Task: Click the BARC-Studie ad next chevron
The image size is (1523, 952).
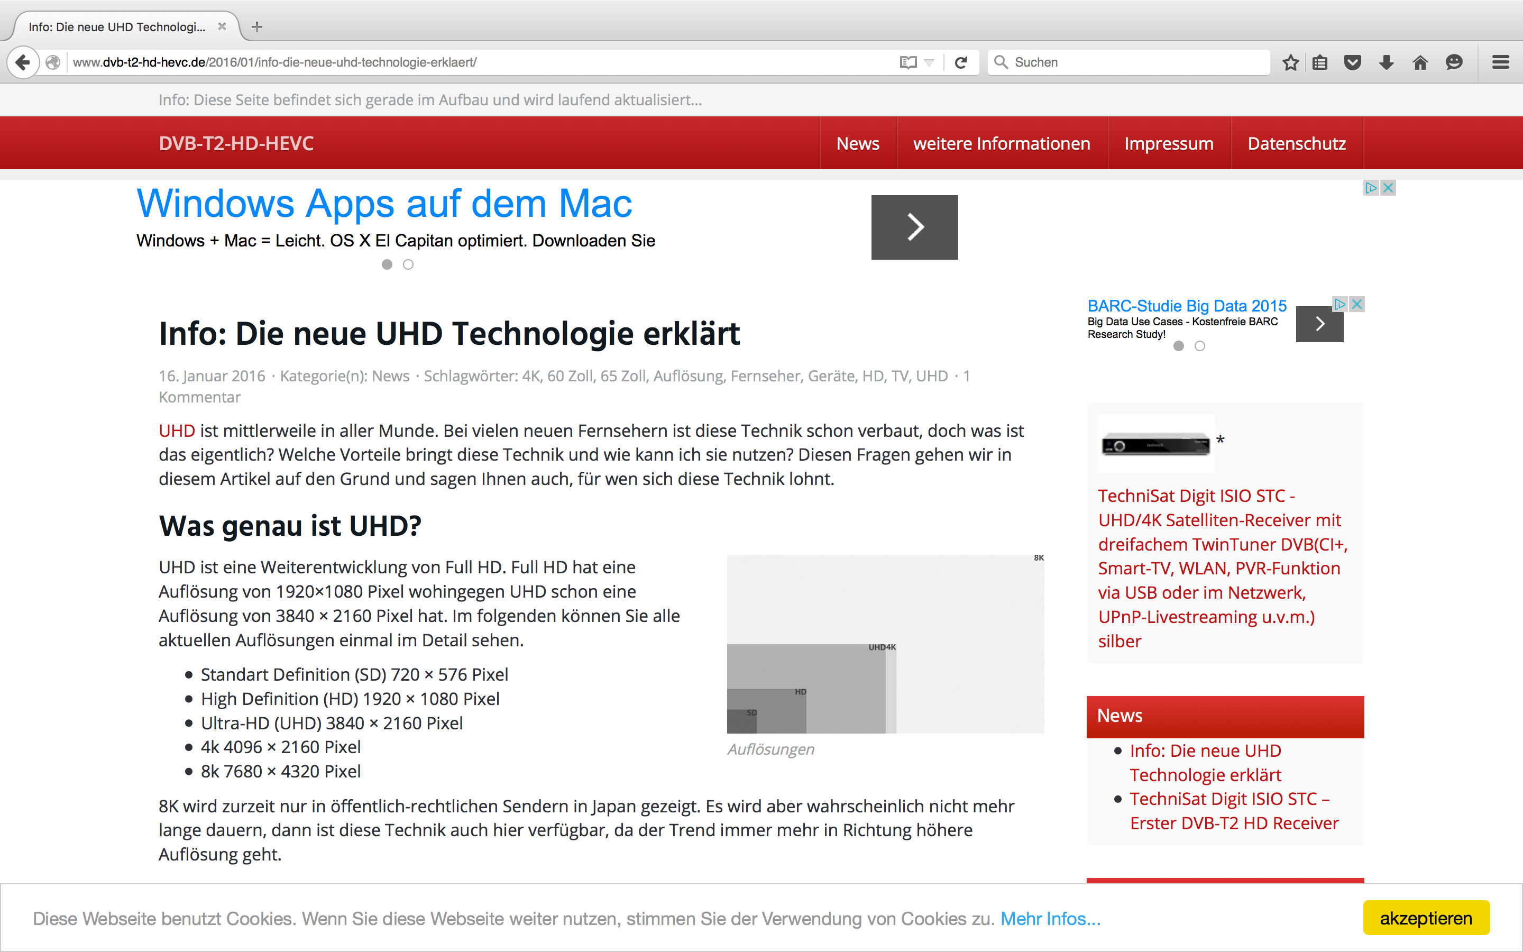Action: 1320,324
